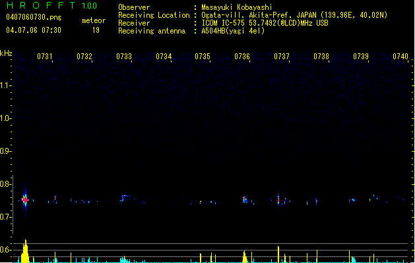Select the A504HB(yagi 4el) antenna text
The height and width of the screenshot is (263, 415).
click(x=233, y=31)
